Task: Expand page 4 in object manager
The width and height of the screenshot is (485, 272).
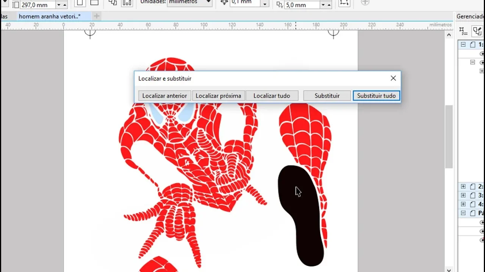Action: (463, 204)
